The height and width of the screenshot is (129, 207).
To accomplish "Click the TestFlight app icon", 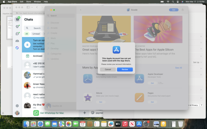I will pos(88,79).
